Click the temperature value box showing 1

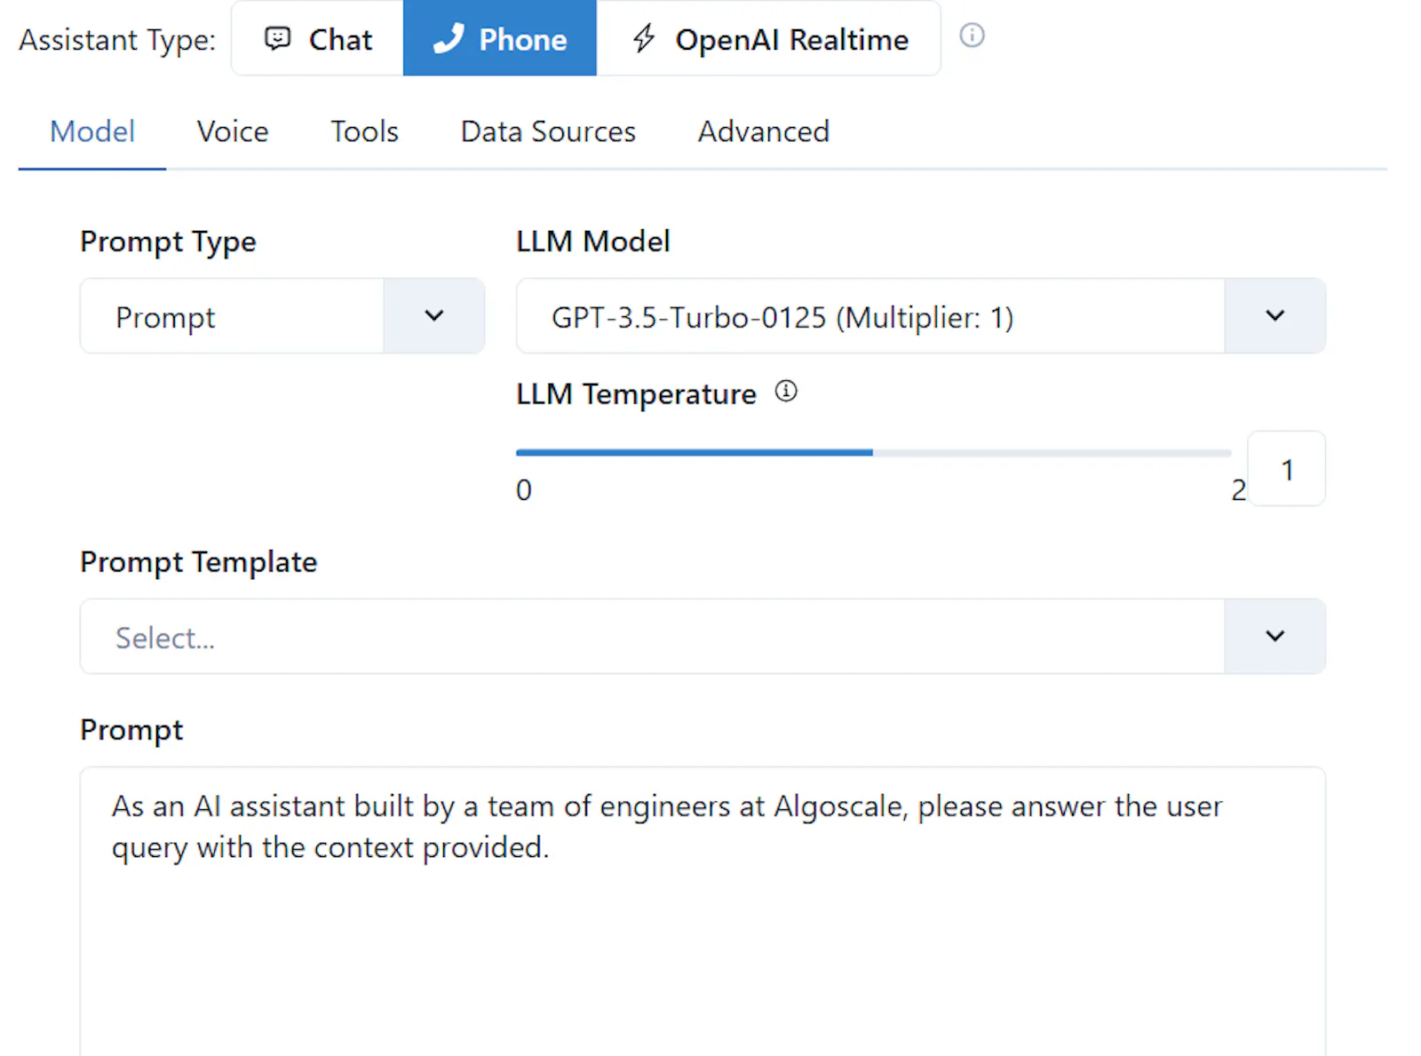[x=1287, y=469]
